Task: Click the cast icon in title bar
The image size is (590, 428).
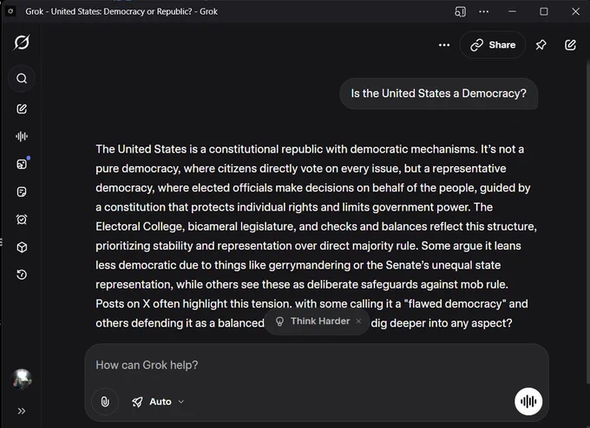Action: click(460, 11)
